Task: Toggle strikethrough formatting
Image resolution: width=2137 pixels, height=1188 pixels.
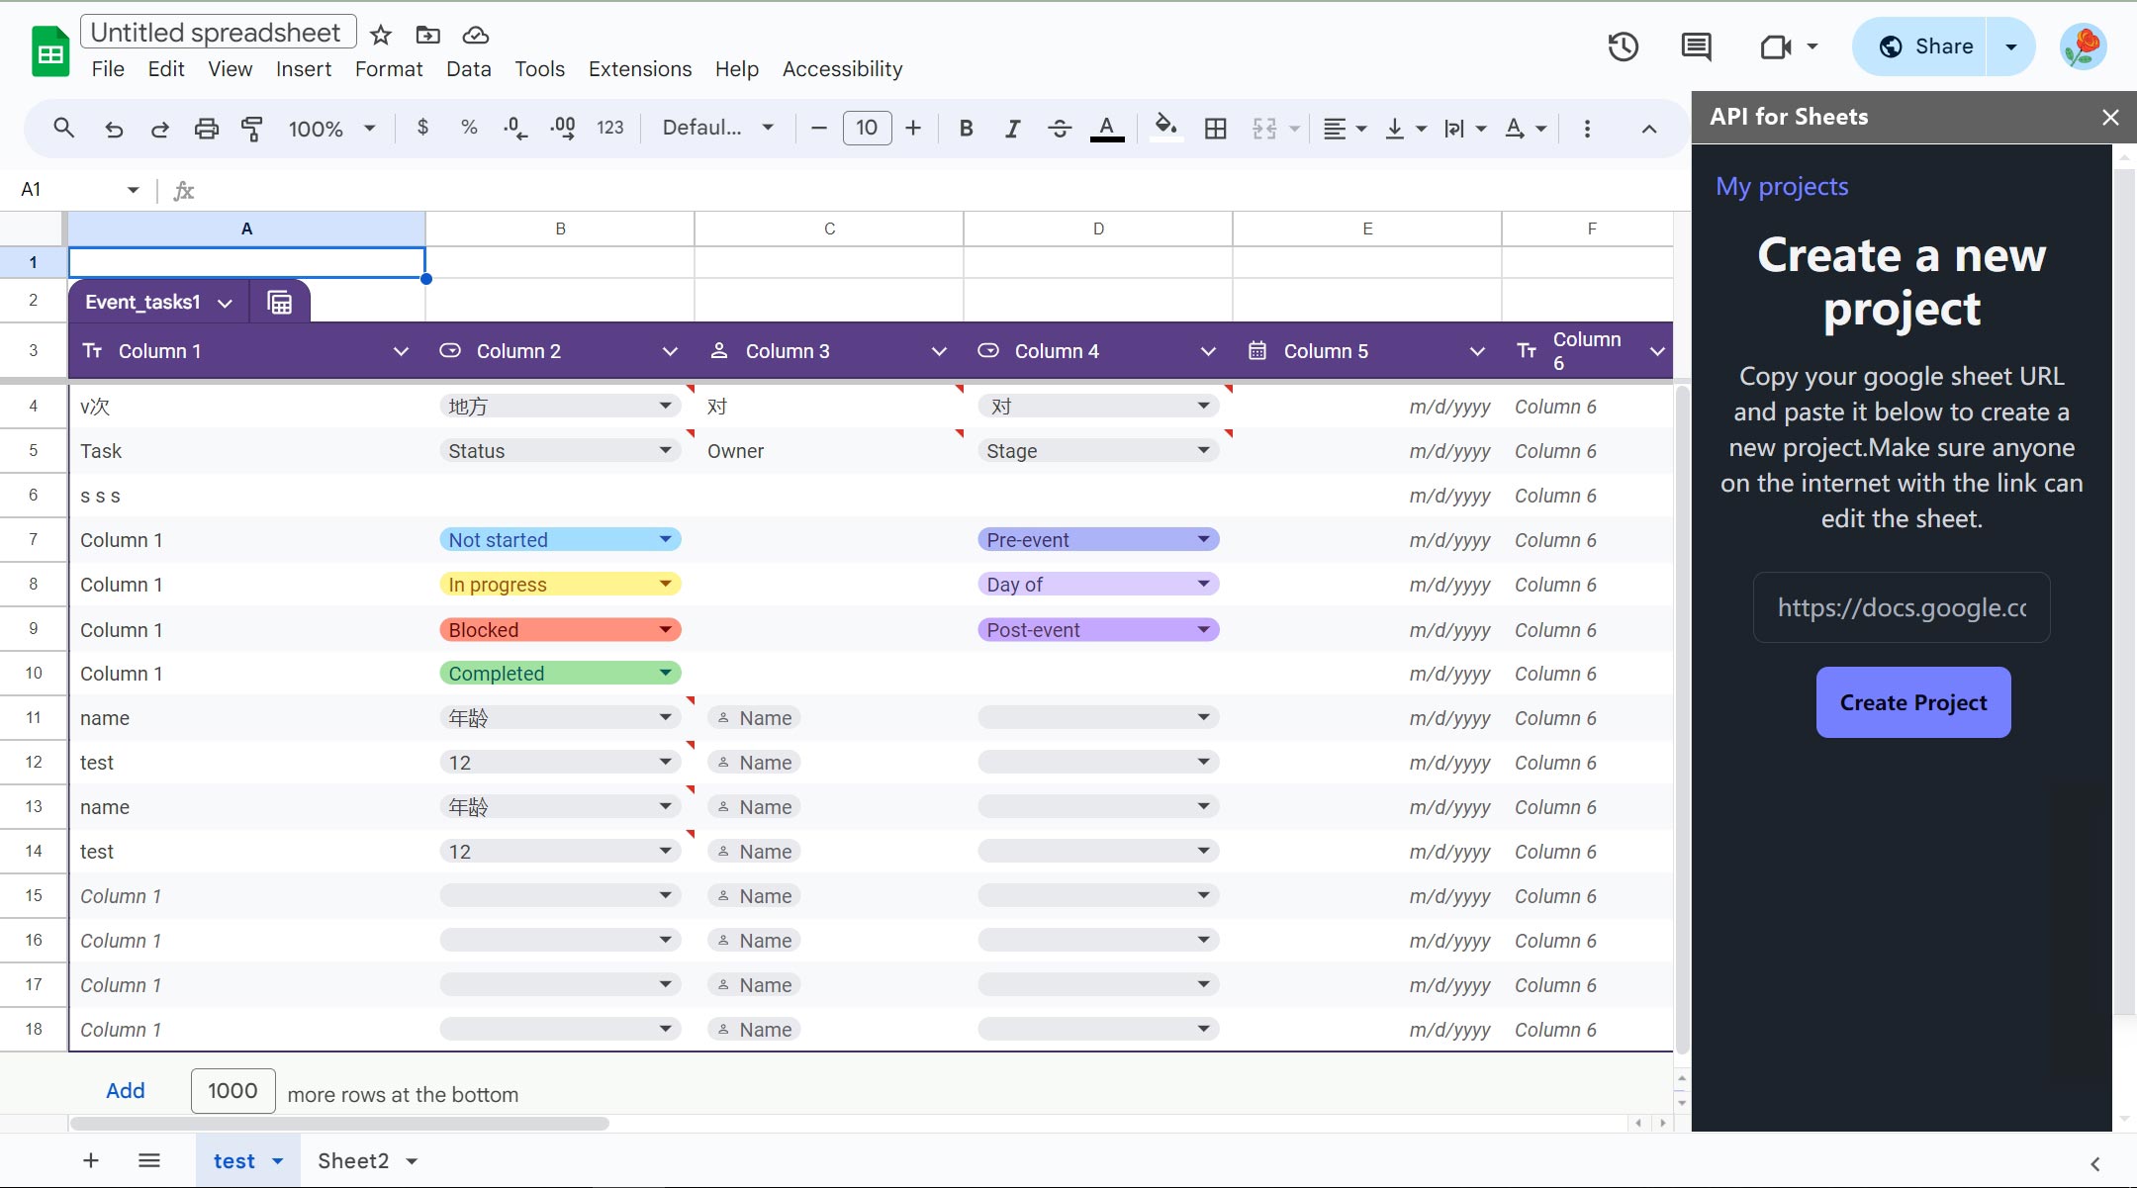Action: (x=1059, y=128)
